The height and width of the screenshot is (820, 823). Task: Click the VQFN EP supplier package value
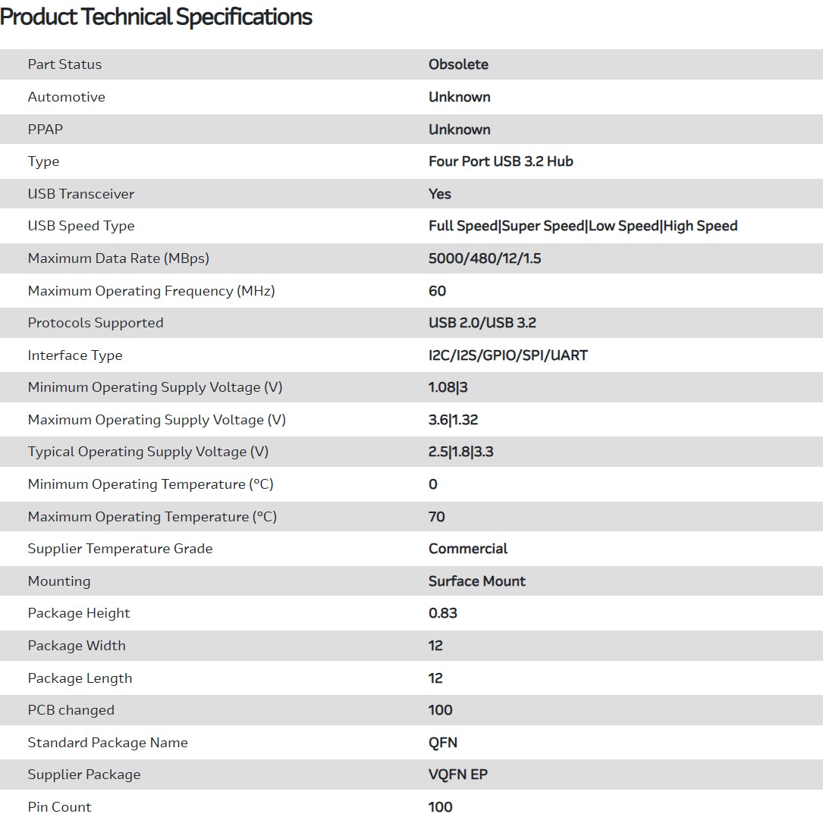(457, 775)
